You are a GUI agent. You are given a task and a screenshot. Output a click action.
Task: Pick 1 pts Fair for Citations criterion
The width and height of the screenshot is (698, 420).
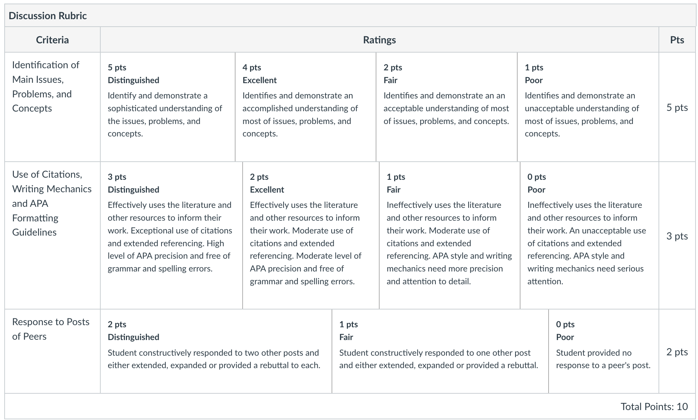(x=450, y=235)
